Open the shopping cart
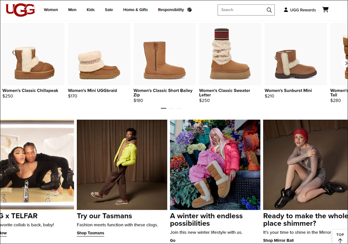 [x=325, y=10]
